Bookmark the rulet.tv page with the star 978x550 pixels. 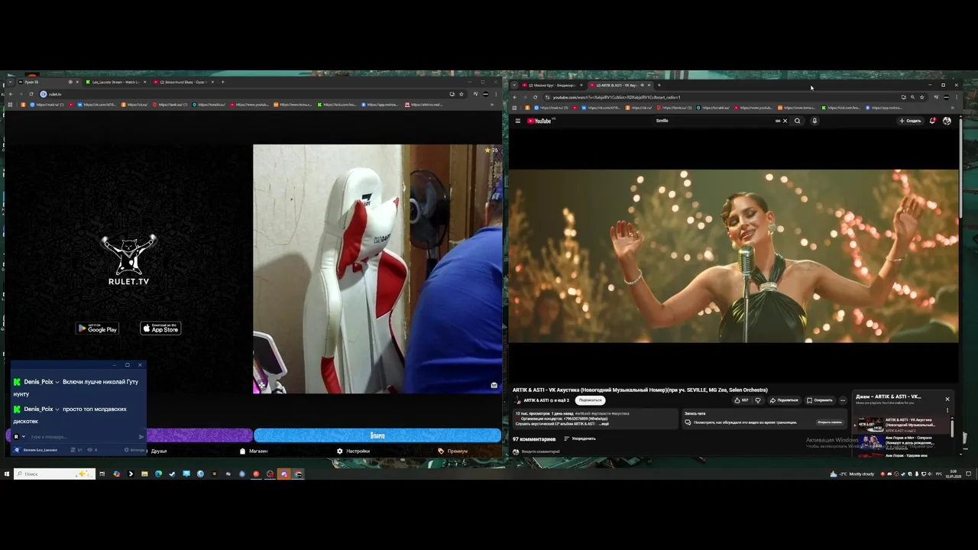(x=461, y=94)
